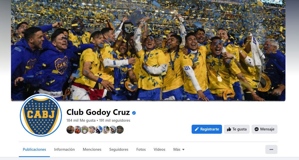This screenshot has width=299, height=160.
Task: Click the 191 mil seguidores link
Action: (115, 120)
